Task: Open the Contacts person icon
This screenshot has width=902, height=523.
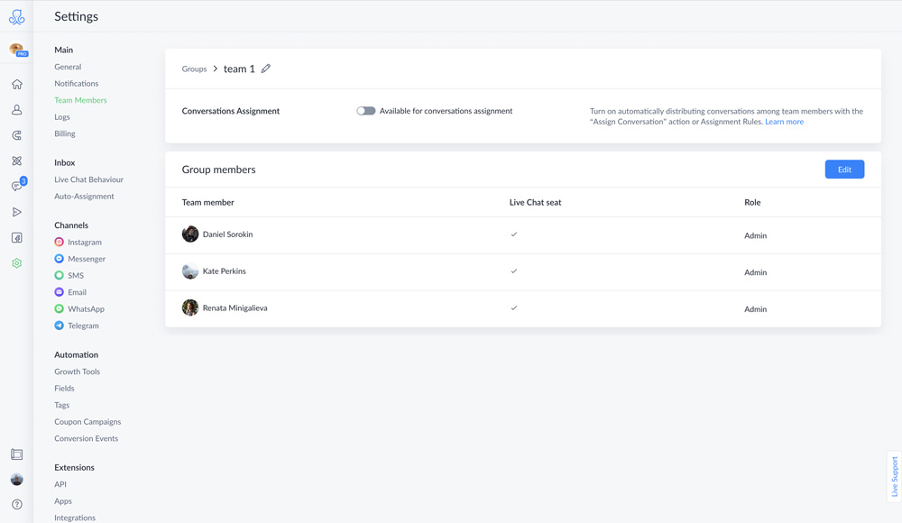Action: click(x=16, y=109)
